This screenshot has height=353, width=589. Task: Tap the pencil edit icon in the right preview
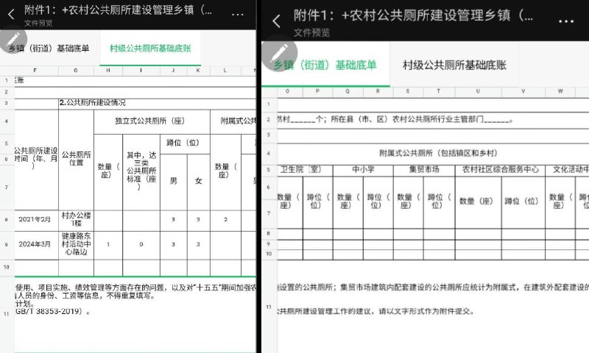(x=280, y=53)
